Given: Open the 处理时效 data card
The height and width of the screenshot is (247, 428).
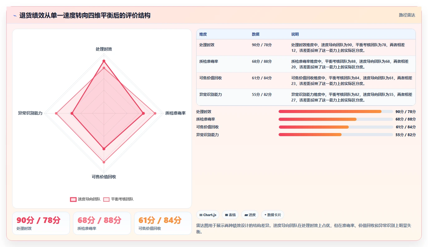Looking at the screenshot, I should point(41,223).
